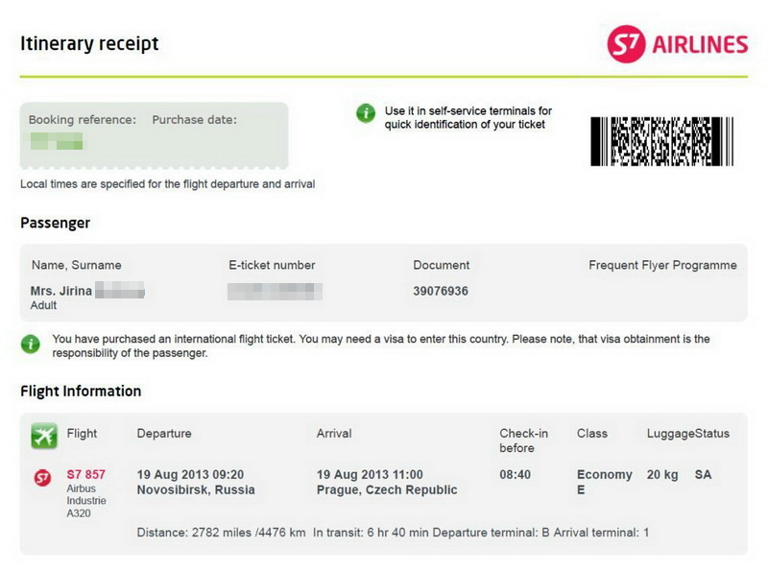The image size is (768, 571).
Task: Click the Frequent Flyer Programme label
Action: pyautogui.click(x=662, y=265)
